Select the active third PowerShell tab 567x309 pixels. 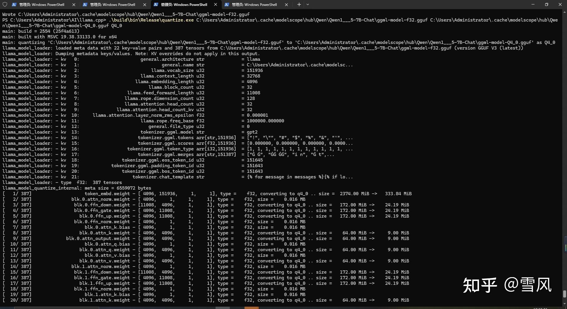point(186,4)
